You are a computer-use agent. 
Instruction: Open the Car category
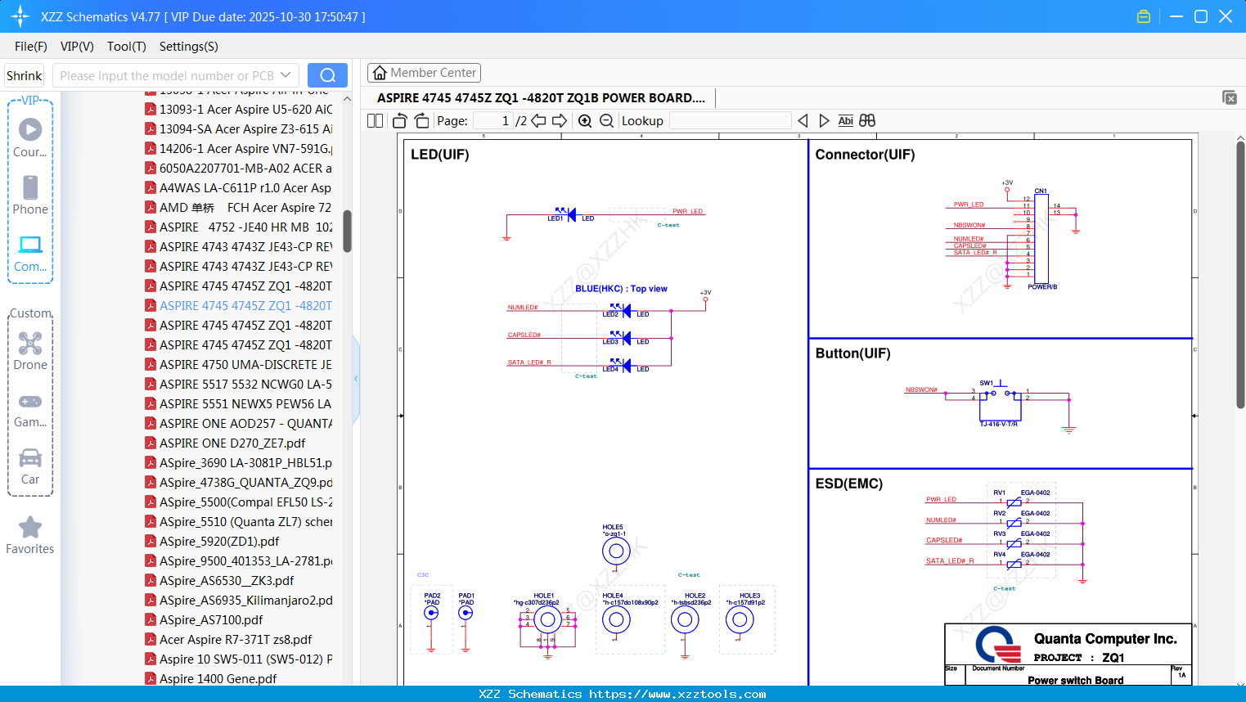tap(30, 466)
